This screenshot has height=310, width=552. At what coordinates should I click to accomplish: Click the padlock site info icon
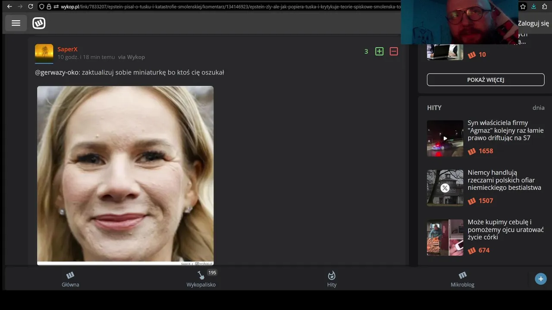point(49,6)
